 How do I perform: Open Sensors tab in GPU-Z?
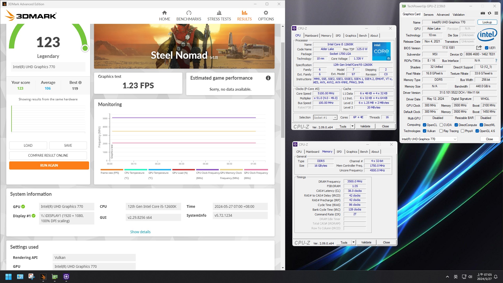[428, 15]
